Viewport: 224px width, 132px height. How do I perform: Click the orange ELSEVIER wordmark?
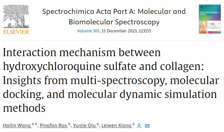(x=16, y=32)
